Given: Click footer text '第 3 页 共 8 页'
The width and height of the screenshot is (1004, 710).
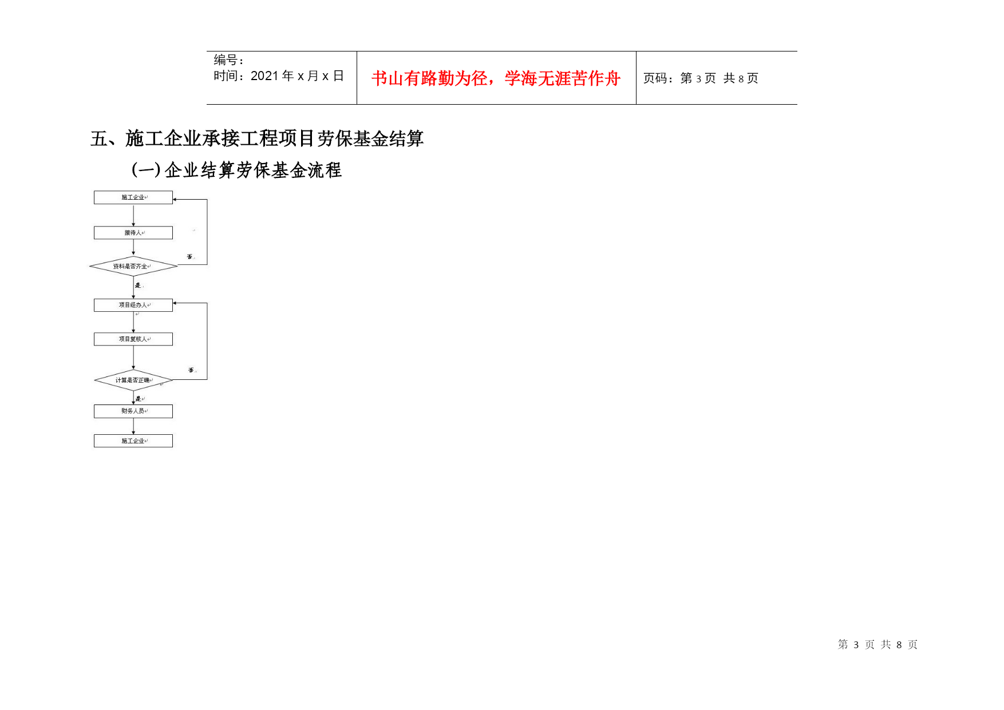Looking at the screenshot, I should pyautogui.click(x=877, y=645).
